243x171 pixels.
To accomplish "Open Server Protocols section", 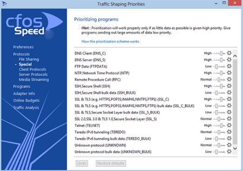I will tap(33, 74).
